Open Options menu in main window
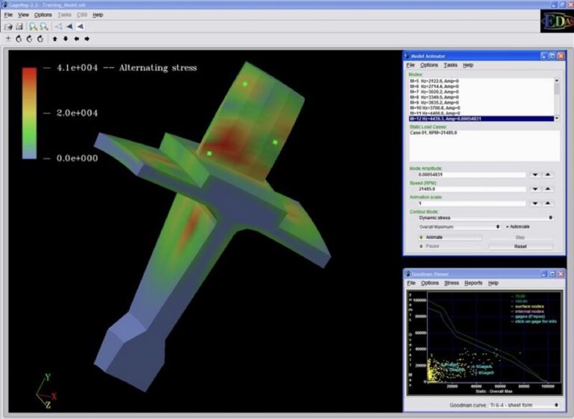The width and height of the screenshot is (574, 419). point(43,15)
